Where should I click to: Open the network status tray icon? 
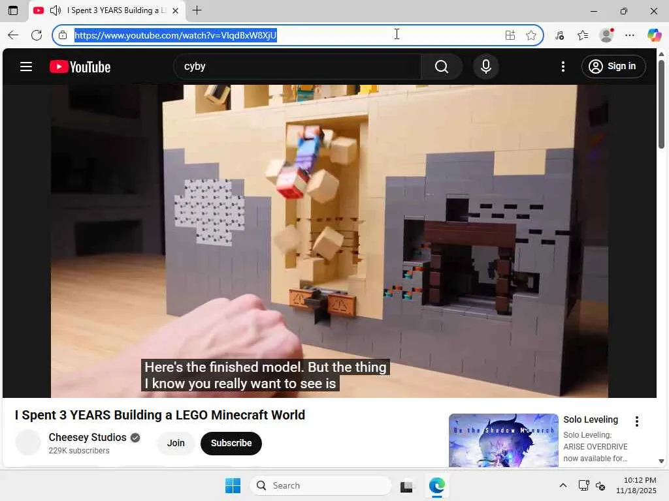583,485
